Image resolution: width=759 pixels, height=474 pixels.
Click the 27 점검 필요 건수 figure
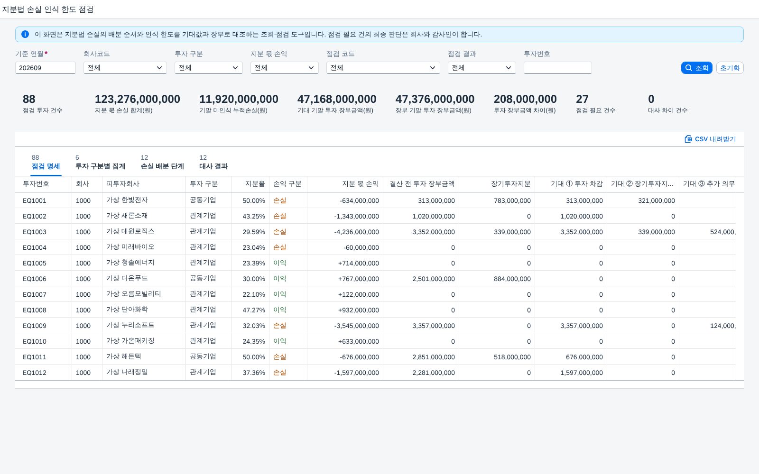[582, 99]
